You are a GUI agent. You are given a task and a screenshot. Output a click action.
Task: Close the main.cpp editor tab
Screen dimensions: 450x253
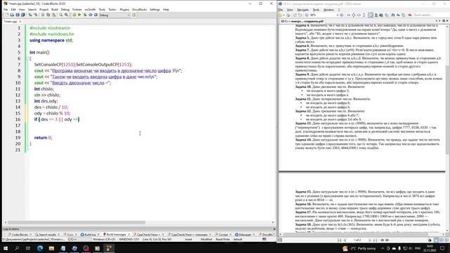[x=20, y=22]
